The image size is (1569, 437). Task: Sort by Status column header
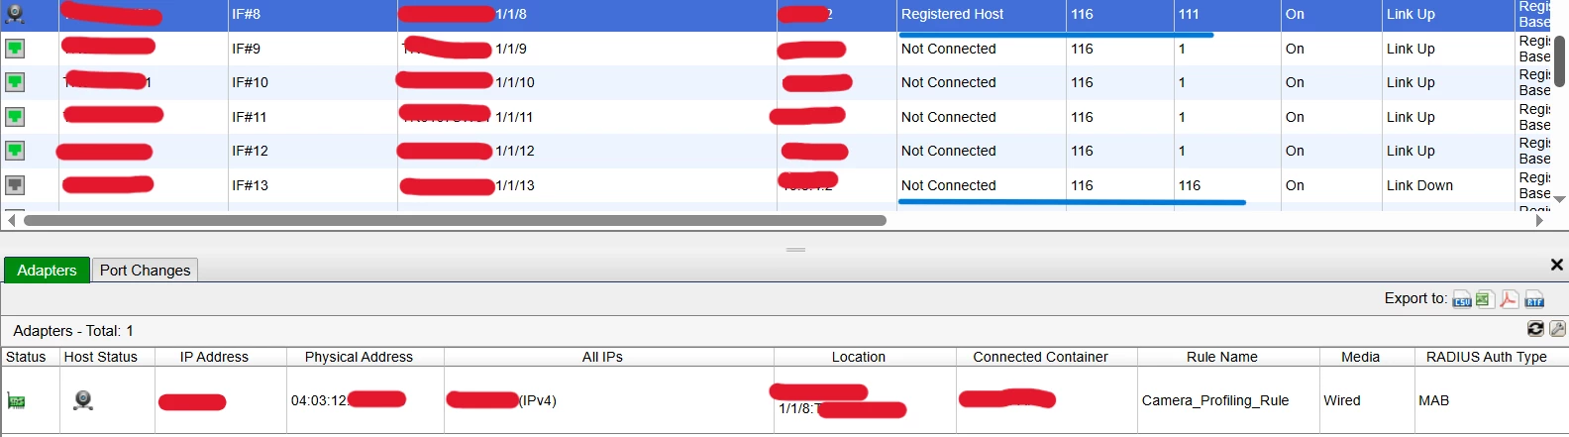(26, 357)
